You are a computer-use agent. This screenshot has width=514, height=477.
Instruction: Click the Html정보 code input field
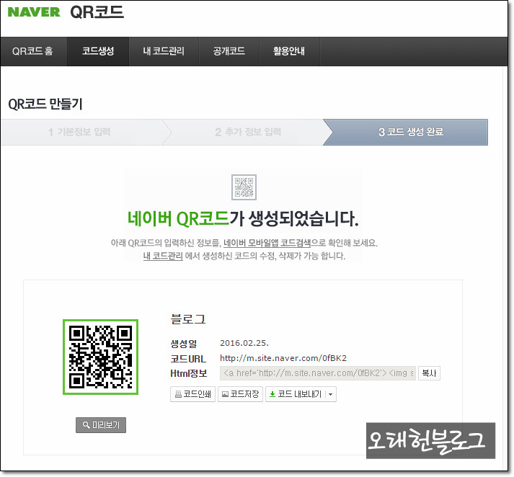coord(318,373)
